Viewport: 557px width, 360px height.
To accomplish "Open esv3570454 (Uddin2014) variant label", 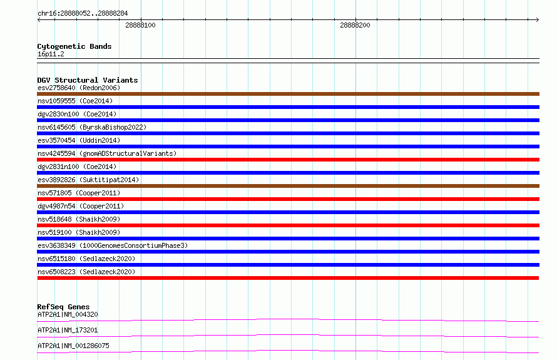I will pyautogui.click(x=79, y=140).
